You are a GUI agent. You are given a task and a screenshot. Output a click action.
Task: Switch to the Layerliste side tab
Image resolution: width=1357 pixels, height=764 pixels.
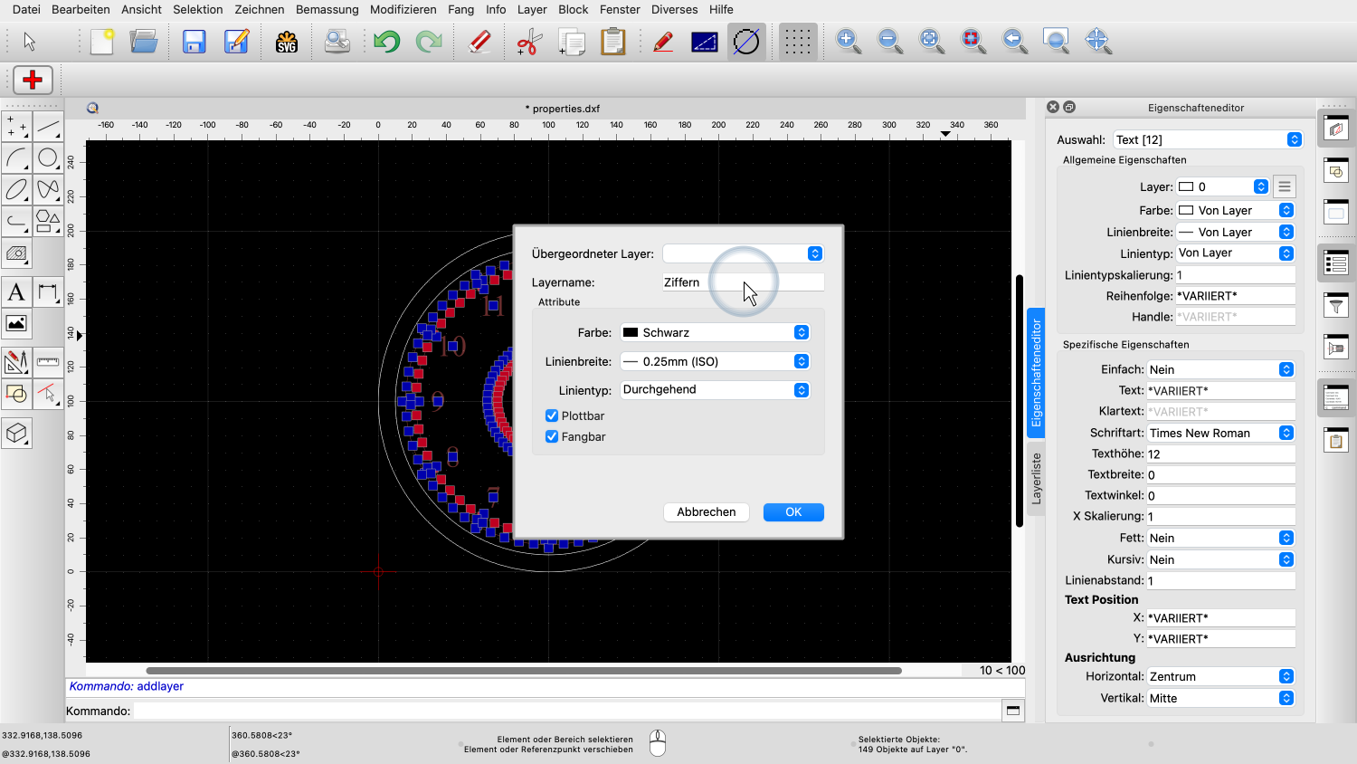[1037, 478]
